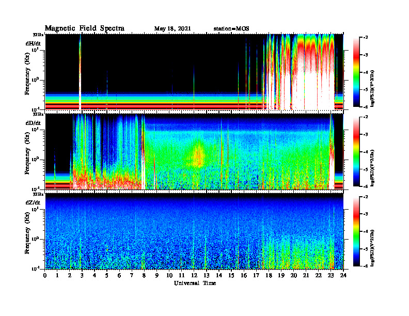Click the log PSD unit label beside dZ/dt scale

click(x=372, y=247)
